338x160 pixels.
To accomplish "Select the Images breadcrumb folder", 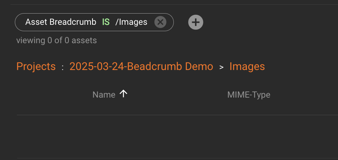I will [247, 66].
